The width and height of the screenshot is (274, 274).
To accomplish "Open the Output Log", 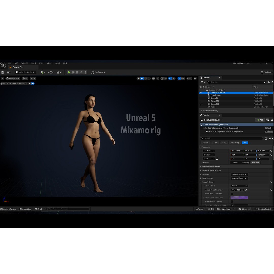I will tap(25, 209).
